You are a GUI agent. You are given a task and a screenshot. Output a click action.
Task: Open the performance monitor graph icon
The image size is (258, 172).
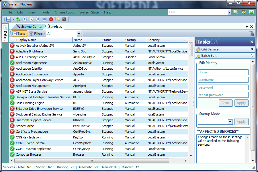pyautogui.click(x=64, y=19)
